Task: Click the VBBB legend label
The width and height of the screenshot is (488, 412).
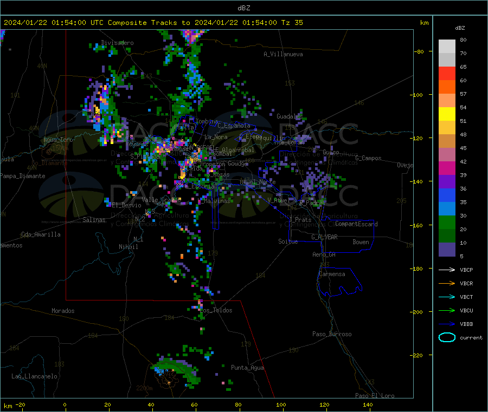Action: tap(466, 324)
